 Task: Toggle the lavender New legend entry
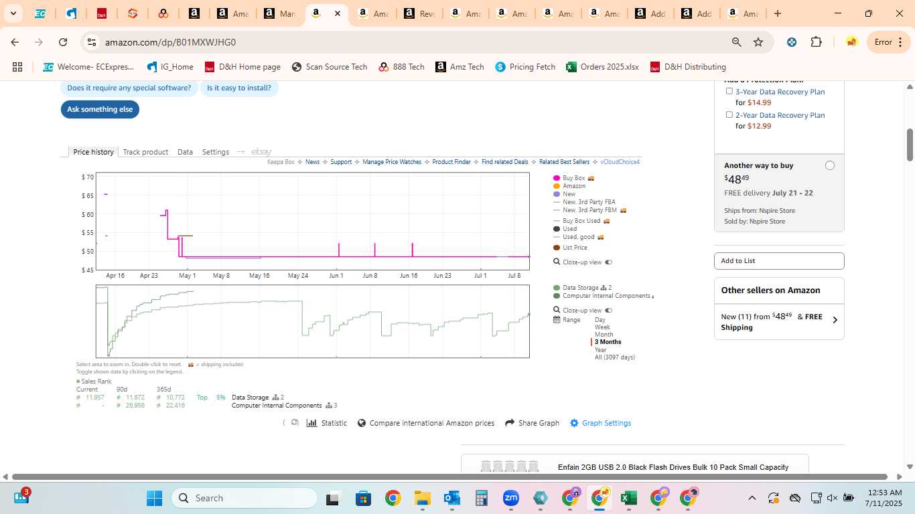tap(564, 194)
